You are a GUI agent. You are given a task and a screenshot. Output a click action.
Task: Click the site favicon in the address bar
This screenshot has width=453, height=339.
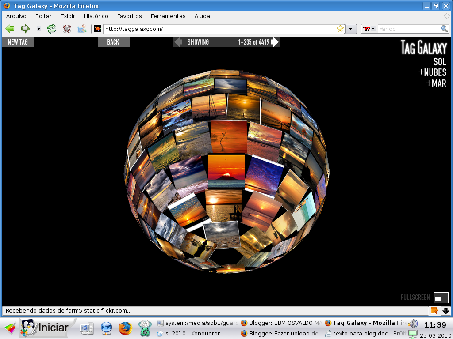point(98,29)
